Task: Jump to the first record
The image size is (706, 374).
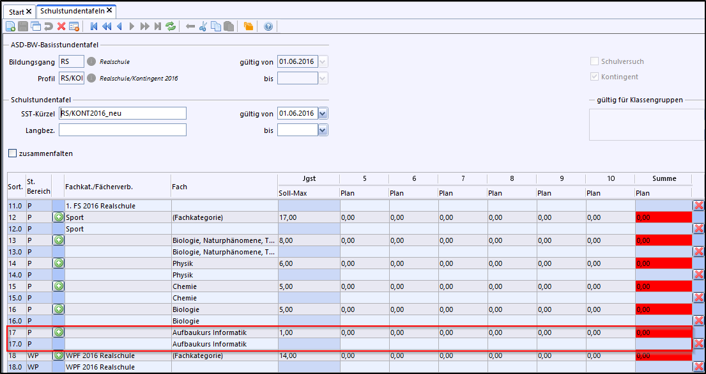Action: 95,26
